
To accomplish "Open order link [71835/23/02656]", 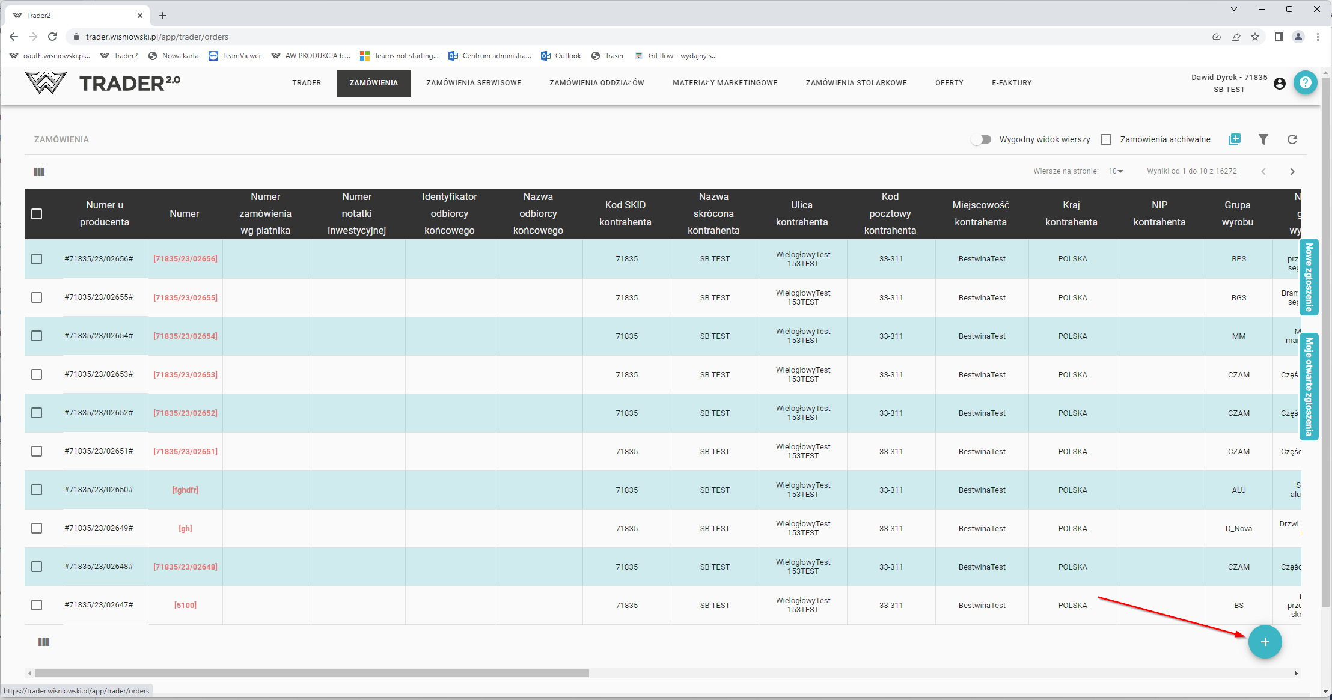I will click(185, 259).
